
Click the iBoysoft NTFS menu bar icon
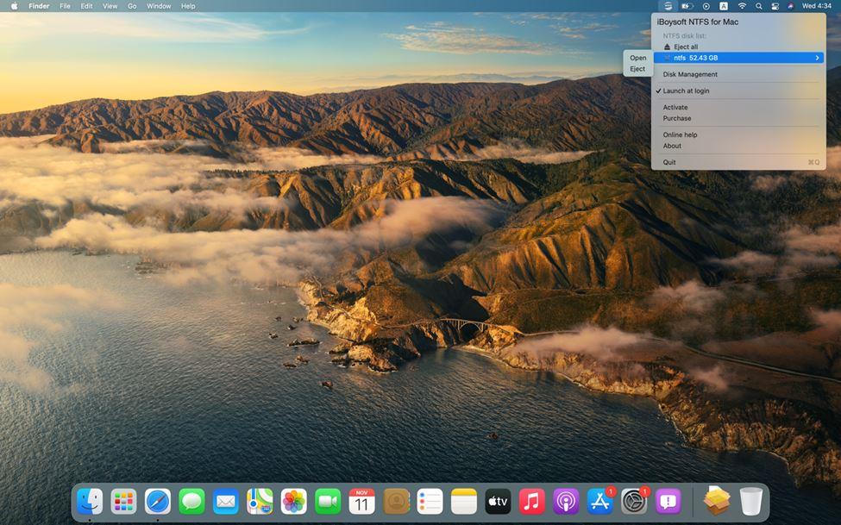[x=667, y=6]
